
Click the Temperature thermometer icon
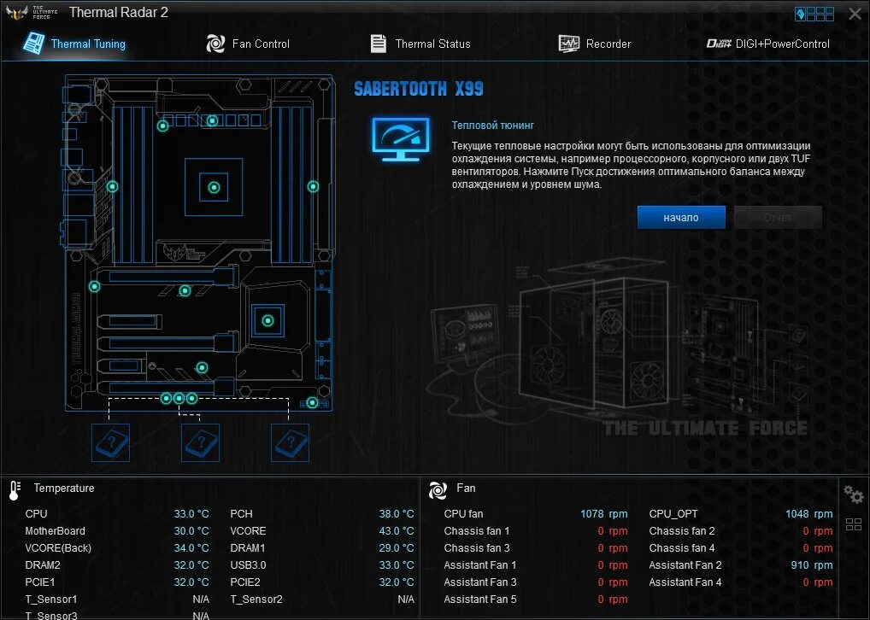point(15,490)
